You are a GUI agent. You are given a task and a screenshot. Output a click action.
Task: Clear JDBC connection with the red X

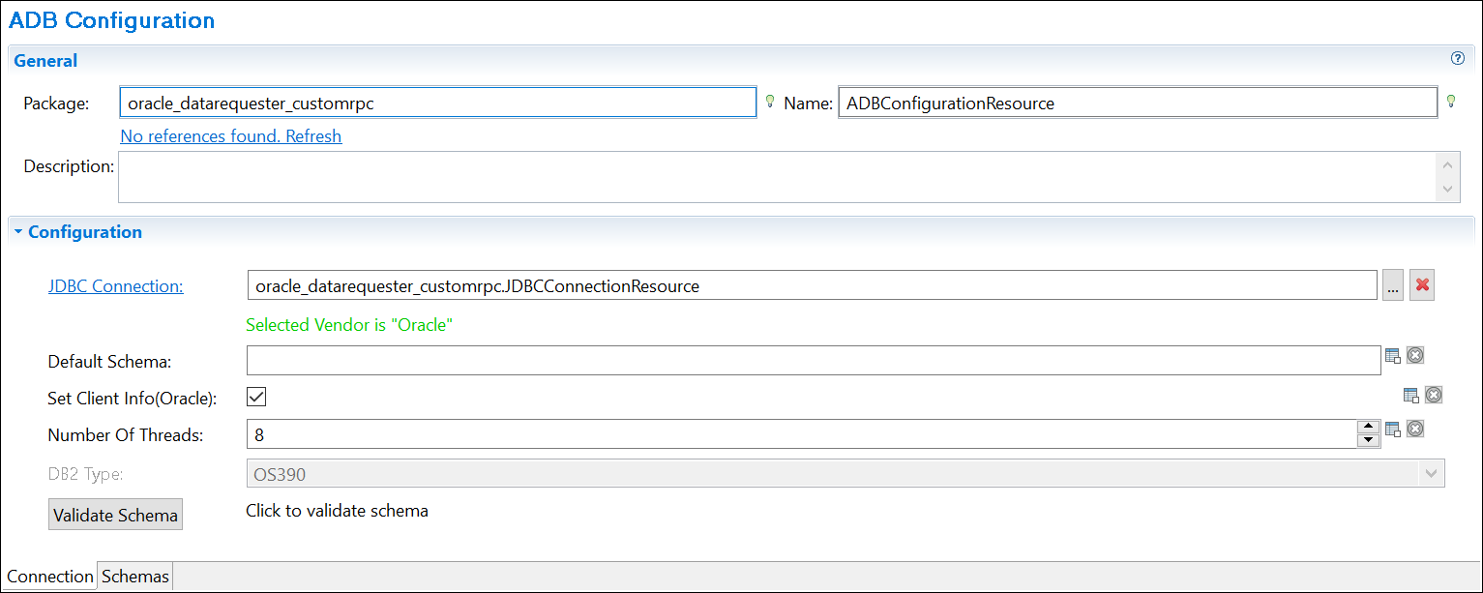tap(1421, 286)
